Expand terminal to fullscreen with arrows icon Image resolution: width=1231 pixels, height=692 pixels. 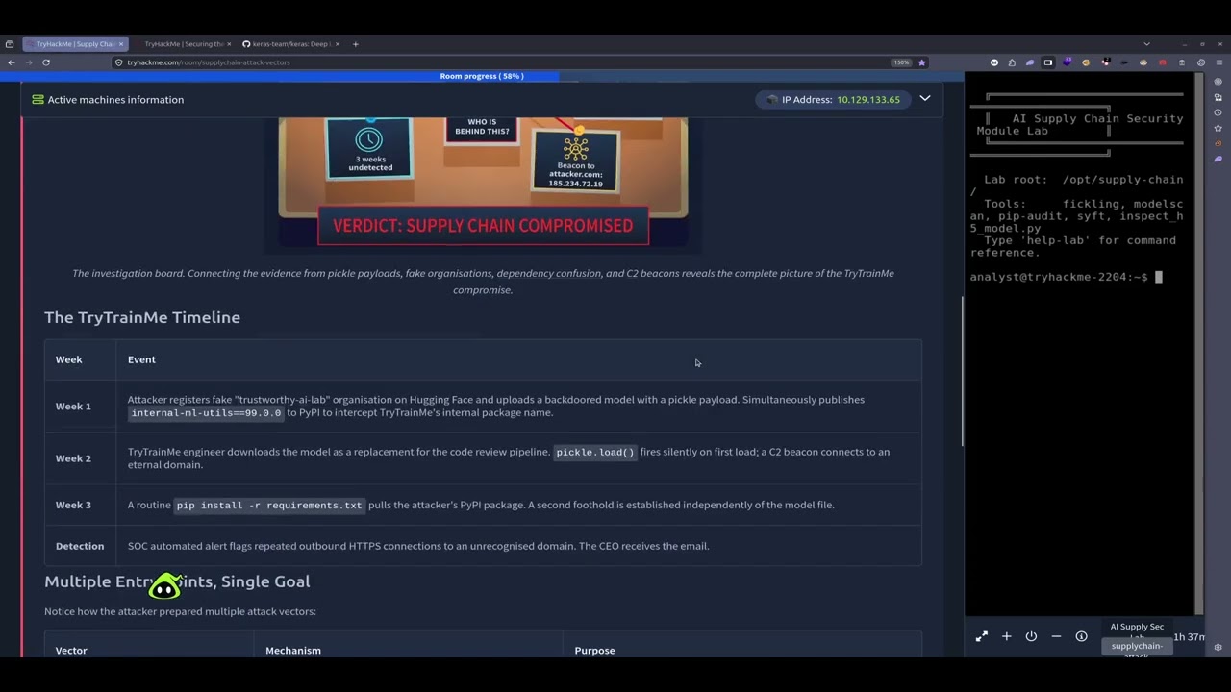(x=981, y=636)
